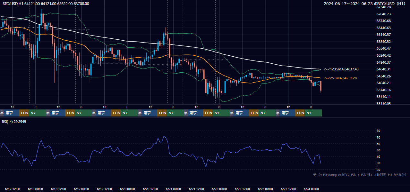This screenshot has width=410, height=192.
Task: Click price axis label 64040.21
Action: [383, 83]
